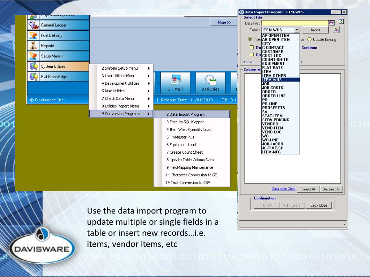
Task: Toggle the checkbox below the Continue checkbox
Action: [x=252, y=54]
